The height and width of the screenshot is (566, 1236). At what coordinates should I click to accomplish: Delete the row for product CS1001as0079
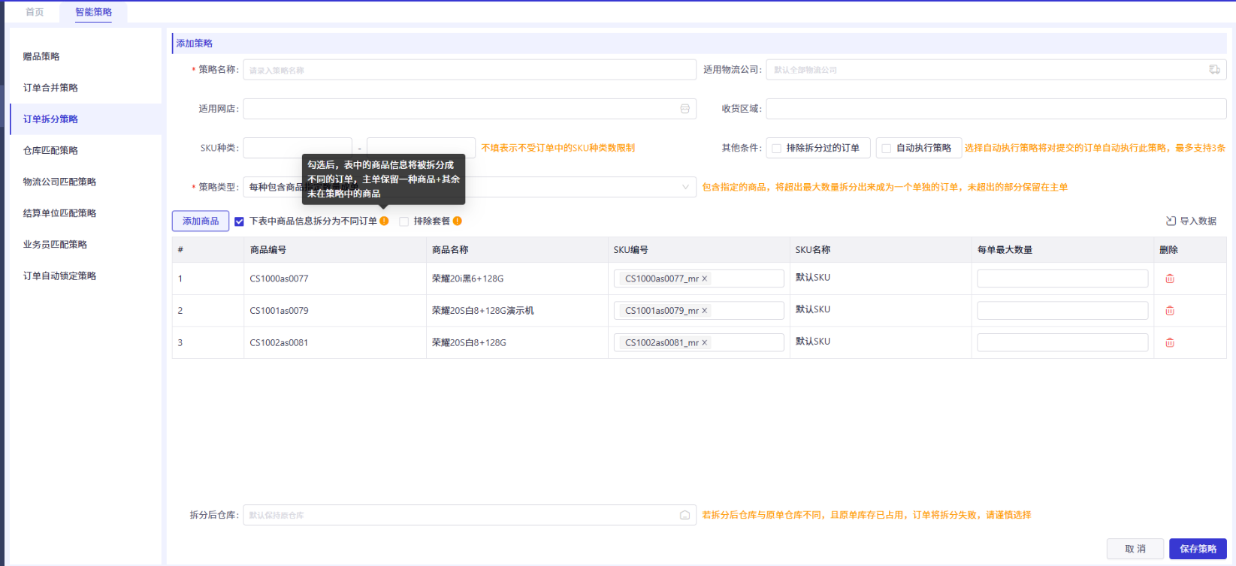1170,311
